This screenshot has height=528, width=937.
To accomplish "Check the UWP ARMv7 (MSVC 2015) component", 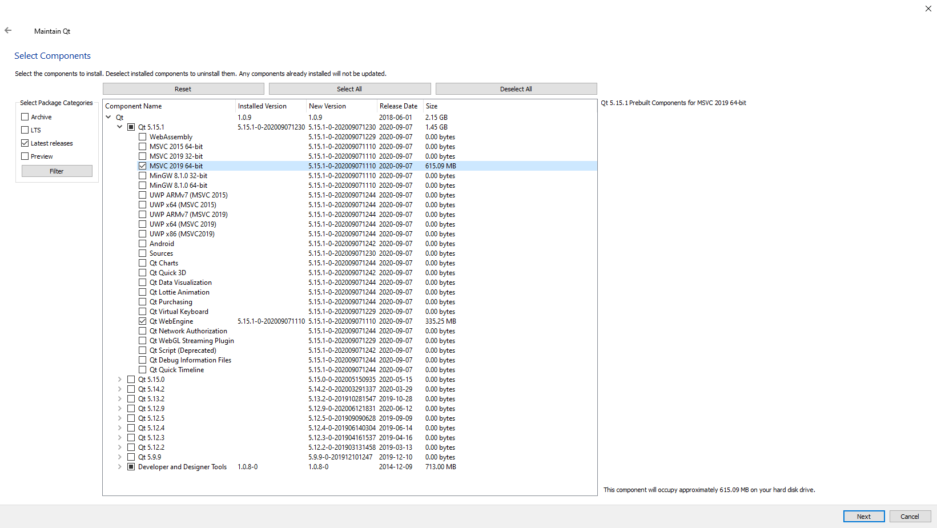I will point(143,195).
